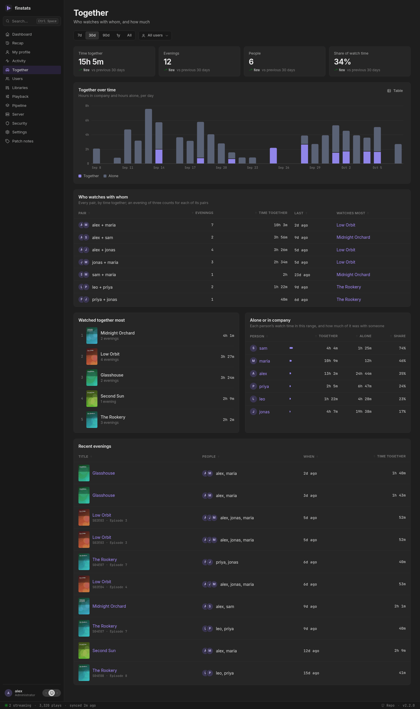Click the purple Together legend swatch
Viewport: 420px width, 709px height.
(80, 176)
